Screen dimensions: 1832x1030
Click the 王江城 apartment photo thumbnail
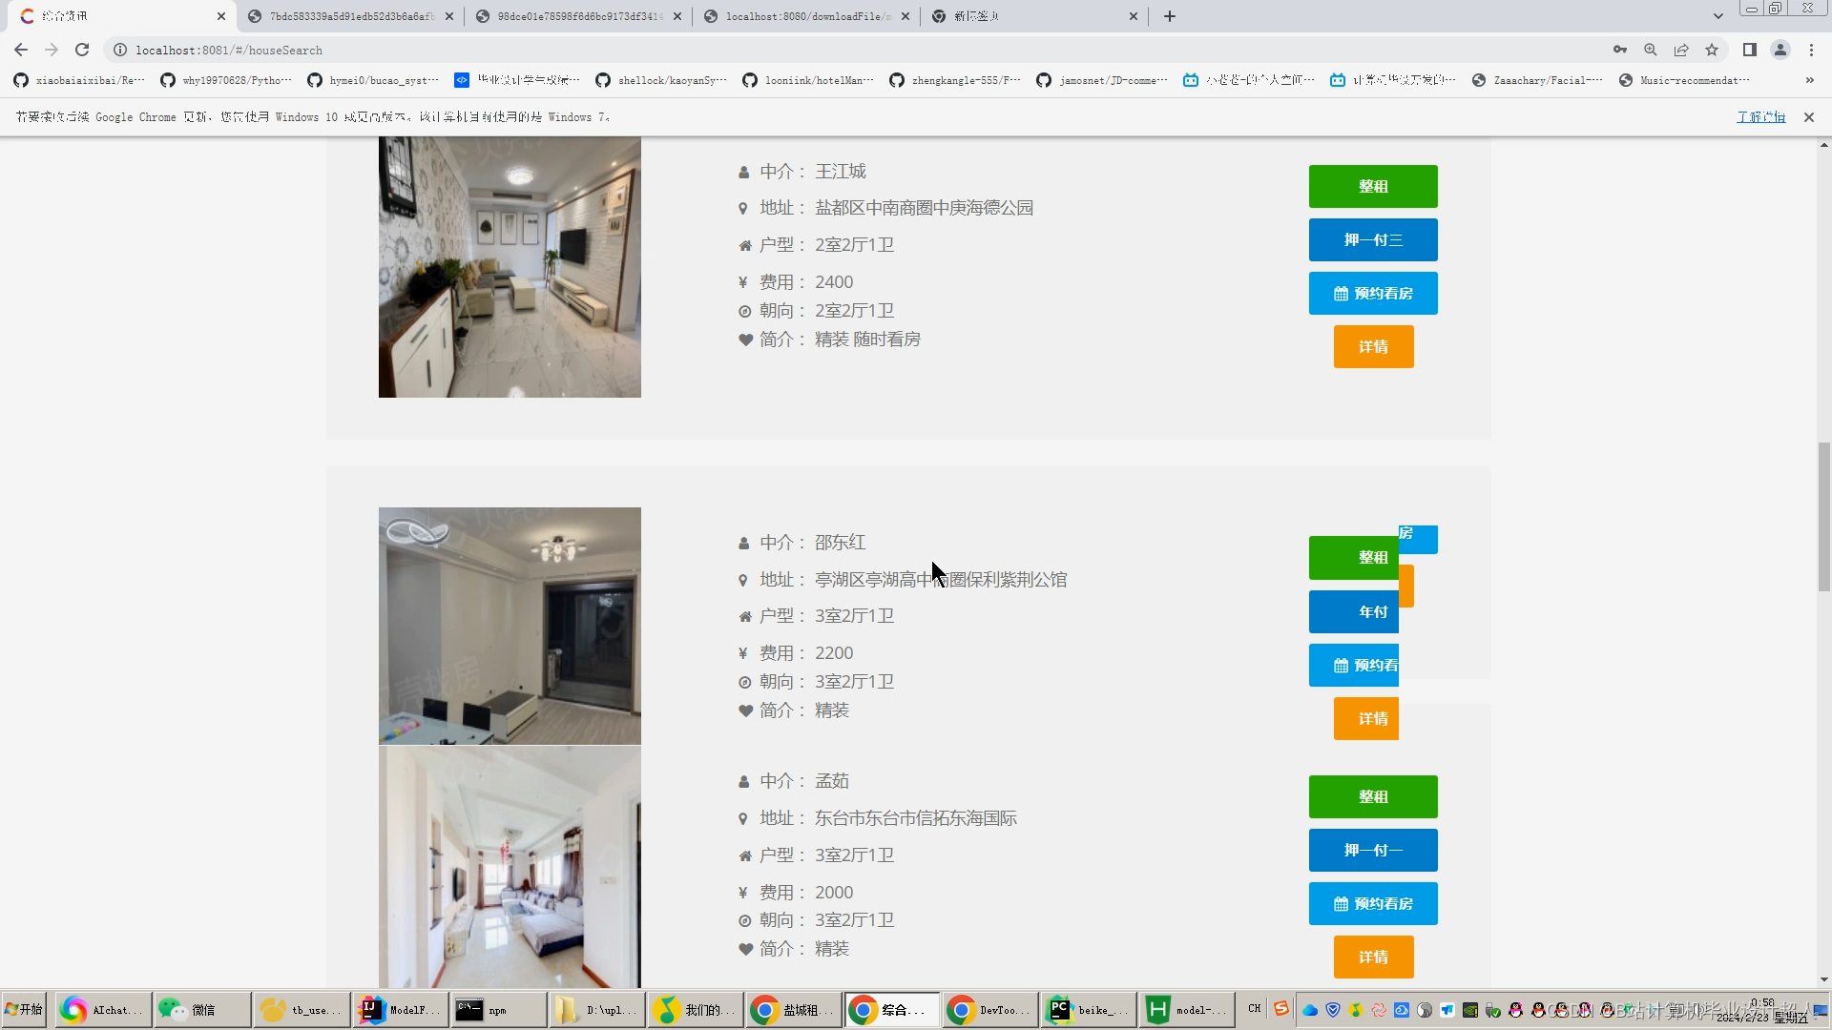point(510,267)
